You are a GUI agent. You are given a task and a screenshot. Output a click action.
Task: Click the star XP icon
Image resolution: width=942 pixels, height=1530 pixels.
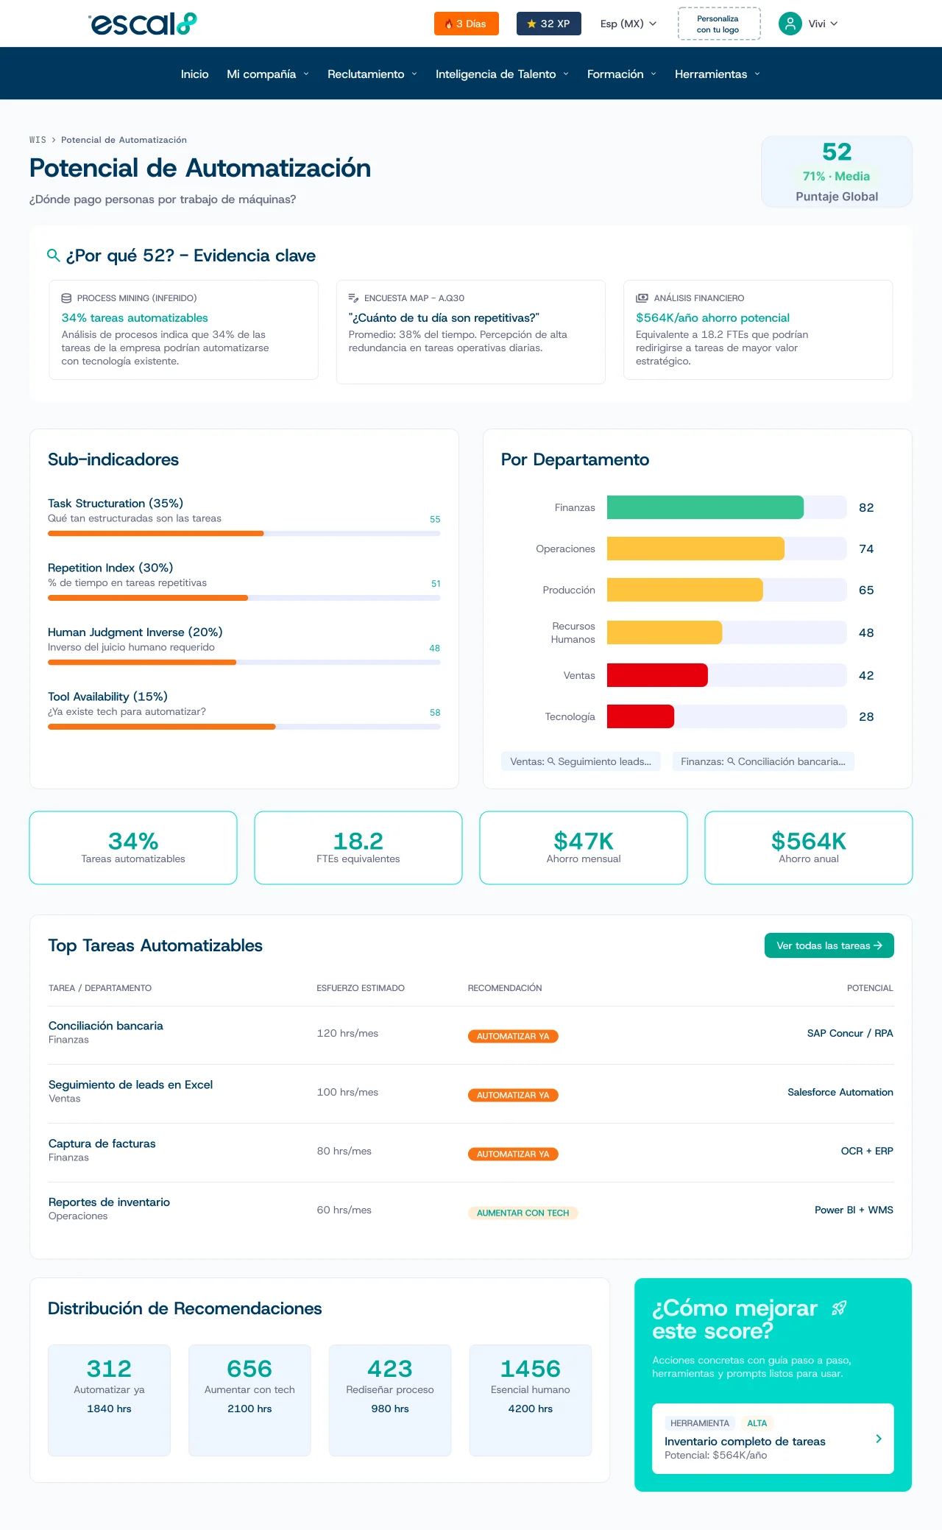[x=531, y=24]
